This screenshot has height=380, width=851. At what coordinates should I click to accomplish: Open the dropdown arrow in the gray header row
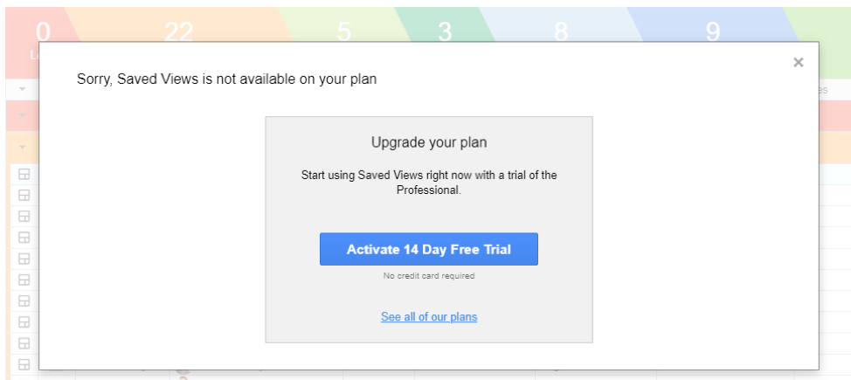[x=22, y=89]
